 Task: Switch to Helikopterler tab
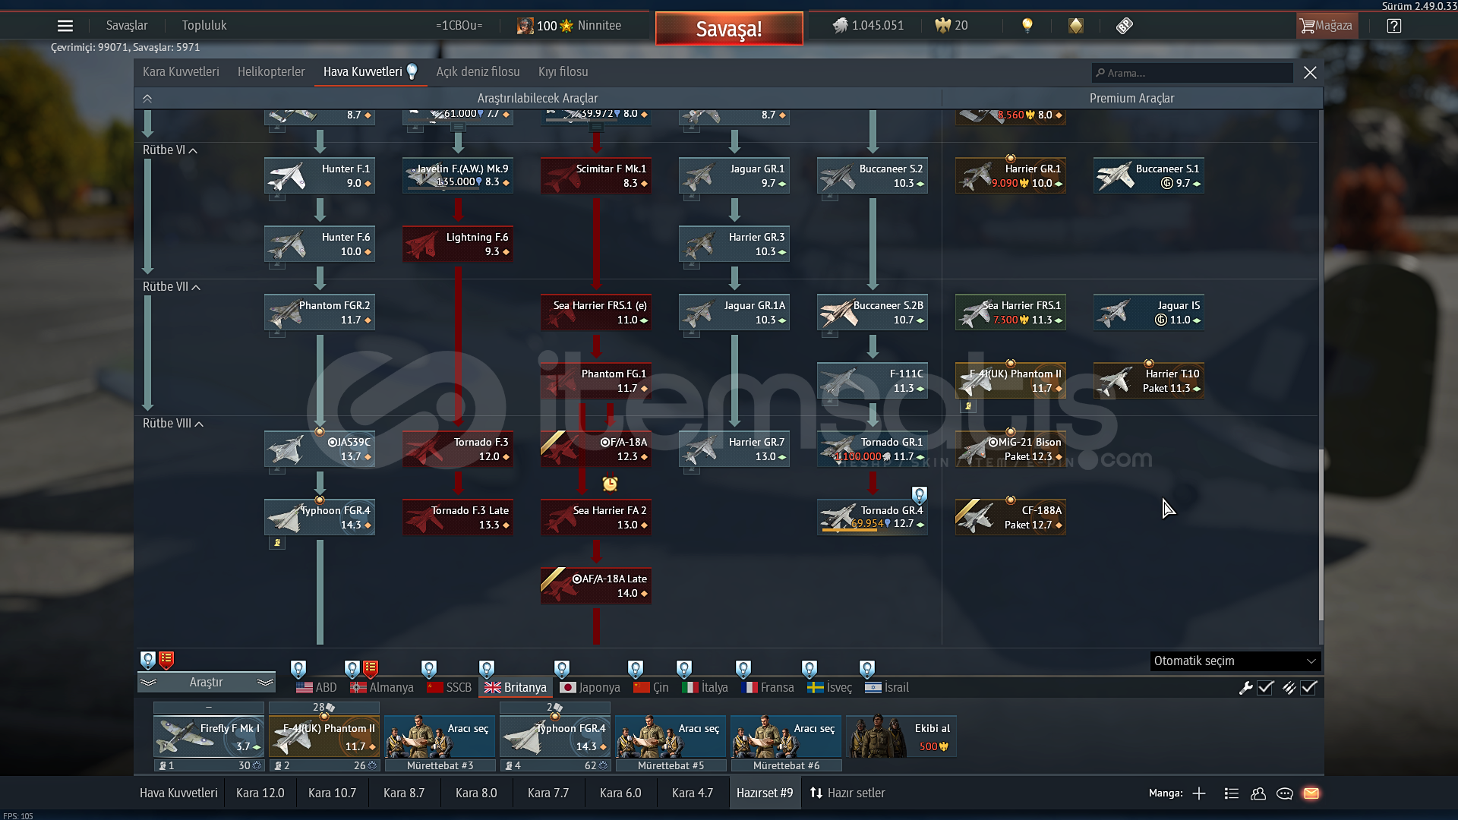(271, 71)
